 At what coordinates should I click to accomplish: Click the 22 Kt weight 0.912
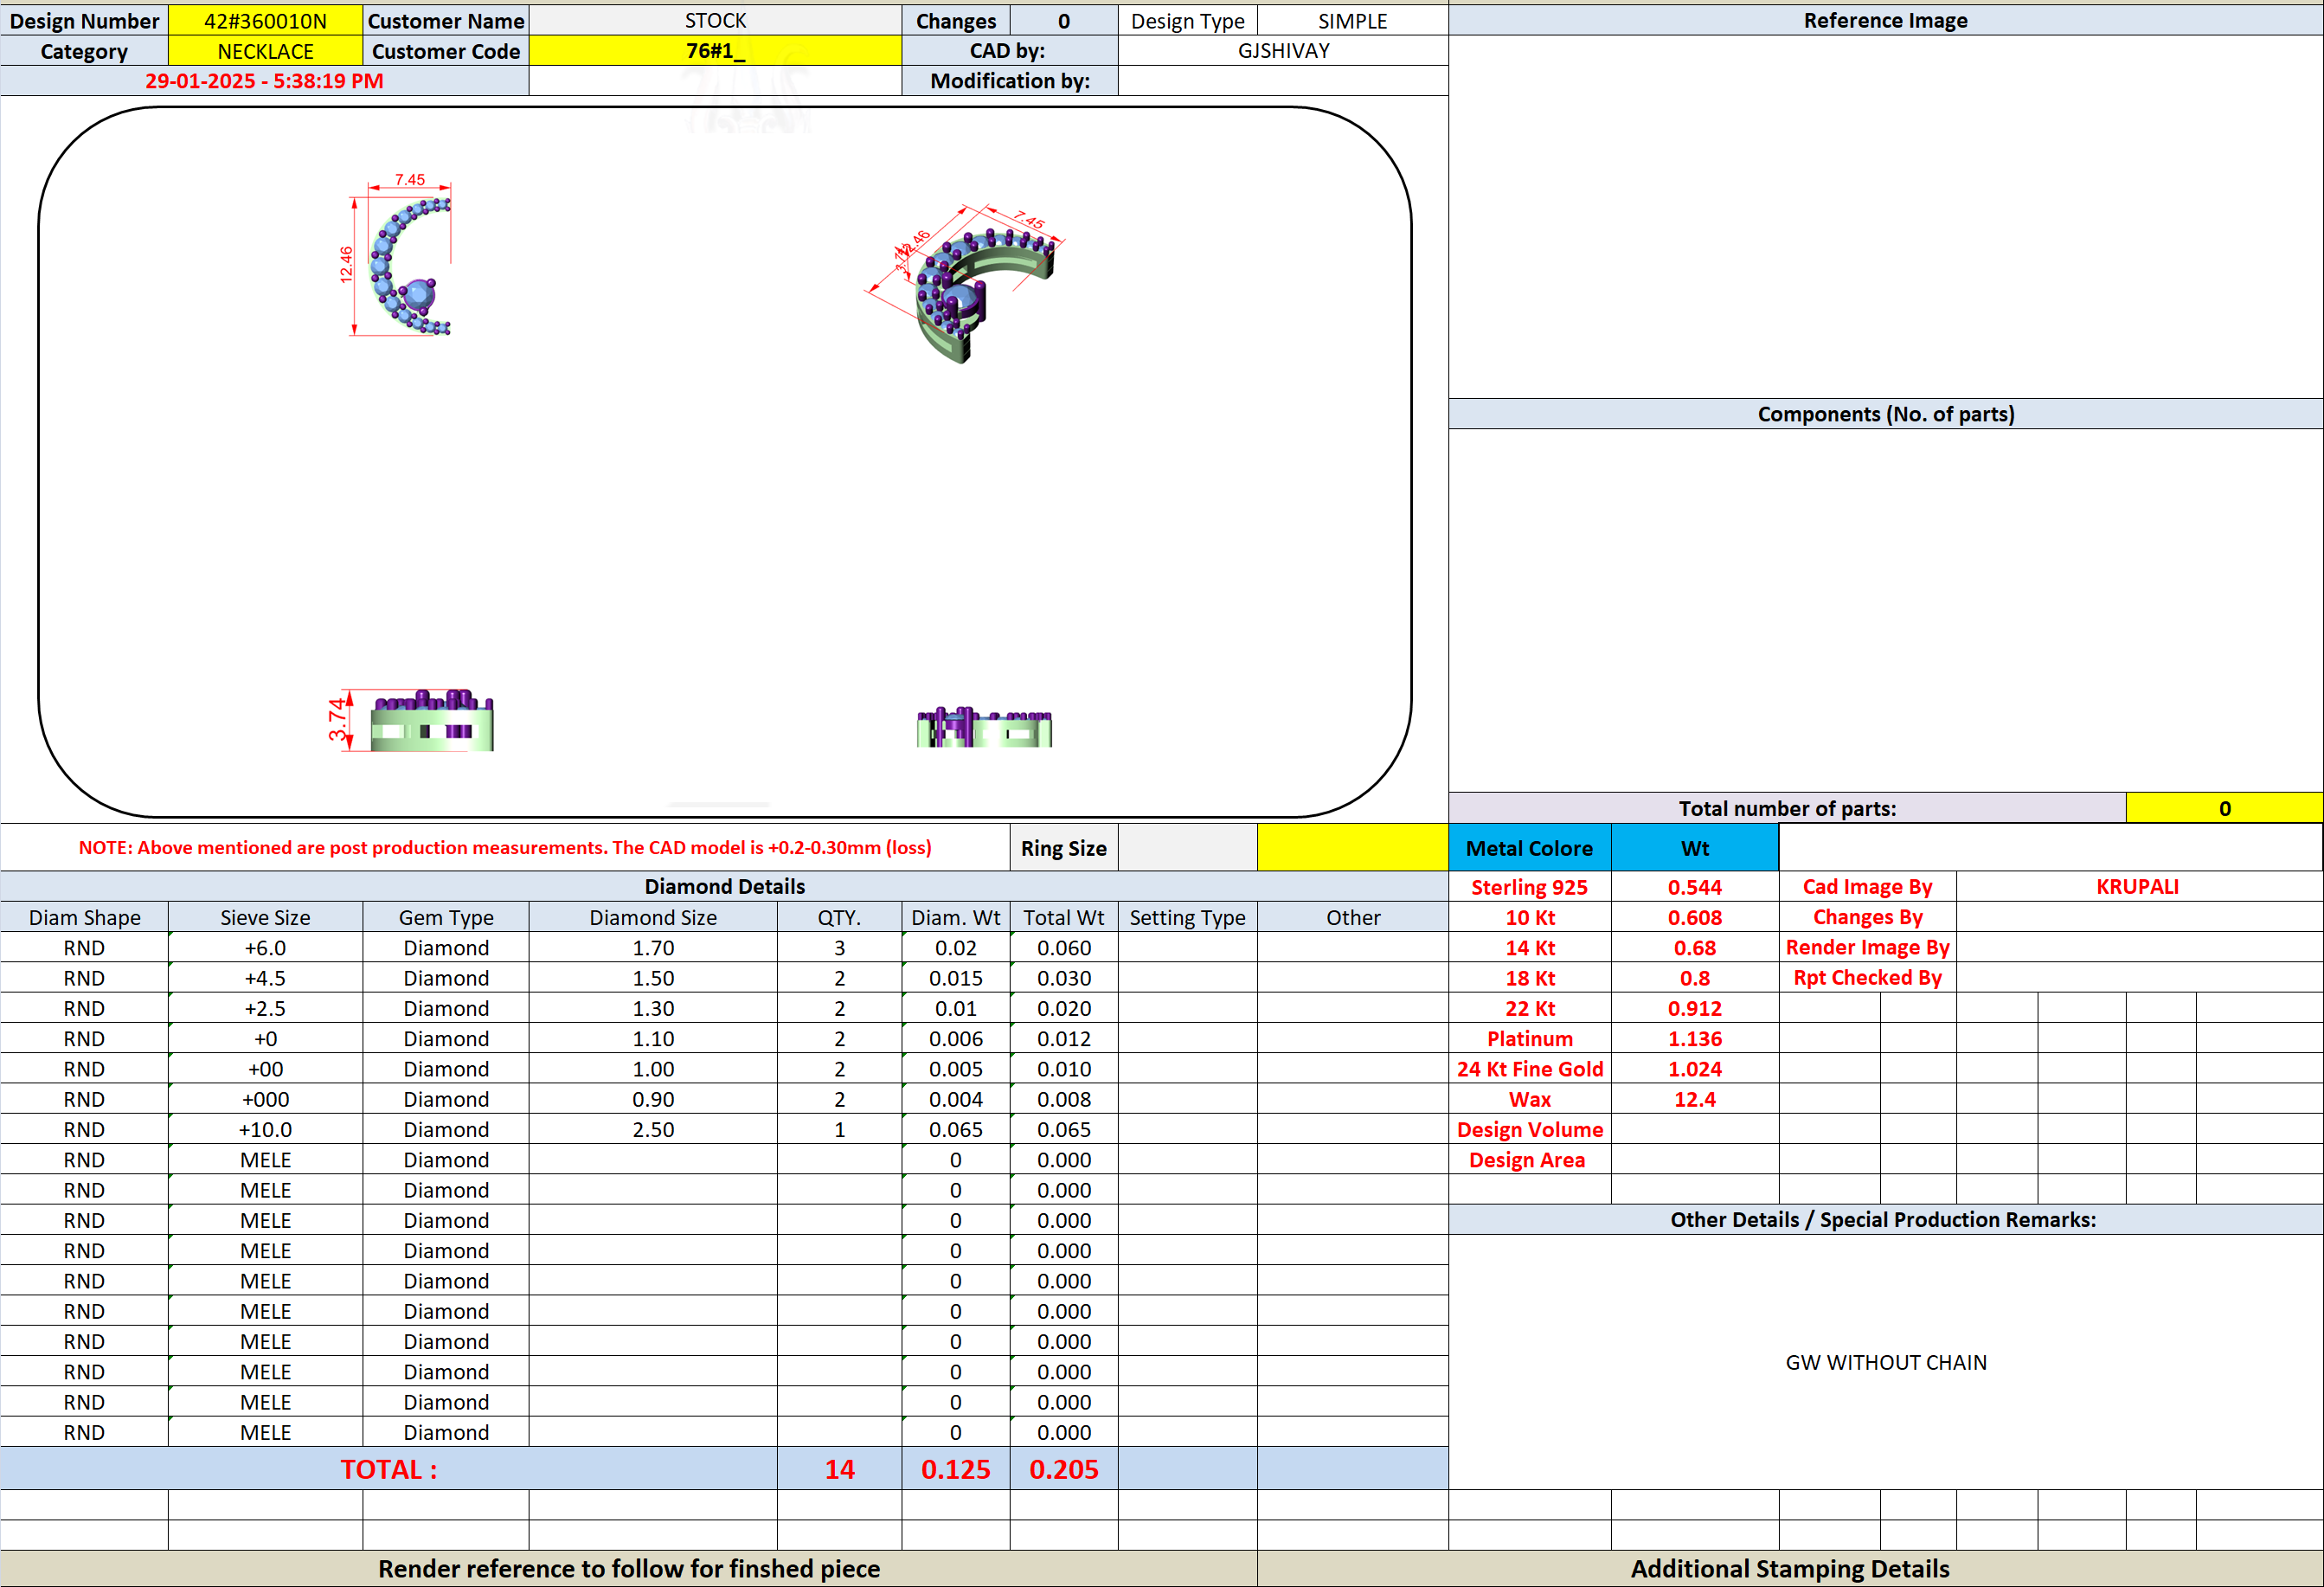[1695, 1008]
